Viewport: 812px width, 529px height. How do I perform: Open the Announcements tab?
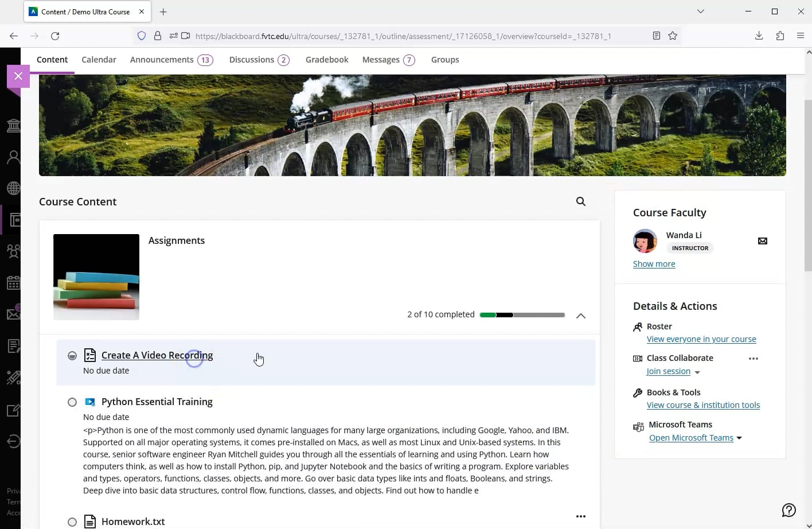[171, 60]
